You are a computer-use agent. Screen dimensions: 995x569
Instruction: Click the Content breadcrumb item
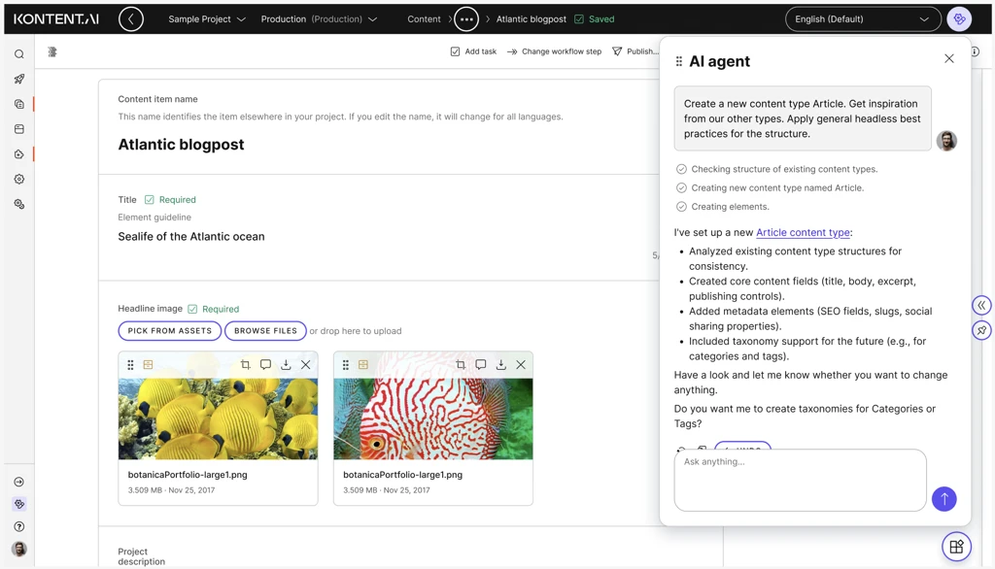pos(424,19)
